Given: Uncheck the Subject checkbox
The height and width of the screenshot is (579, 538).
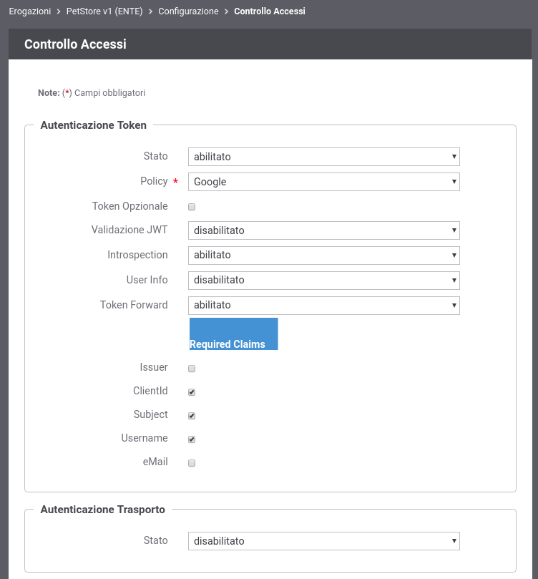Looking at the screenshot, I should coord(192,416).
